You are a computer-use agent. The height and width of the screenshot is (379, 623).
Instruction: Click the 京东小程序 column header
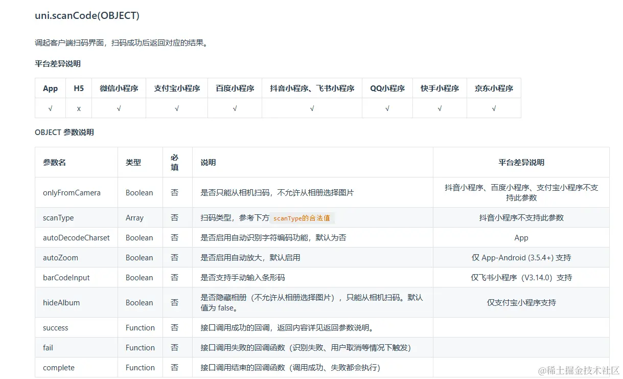click(x=494, y=88)
